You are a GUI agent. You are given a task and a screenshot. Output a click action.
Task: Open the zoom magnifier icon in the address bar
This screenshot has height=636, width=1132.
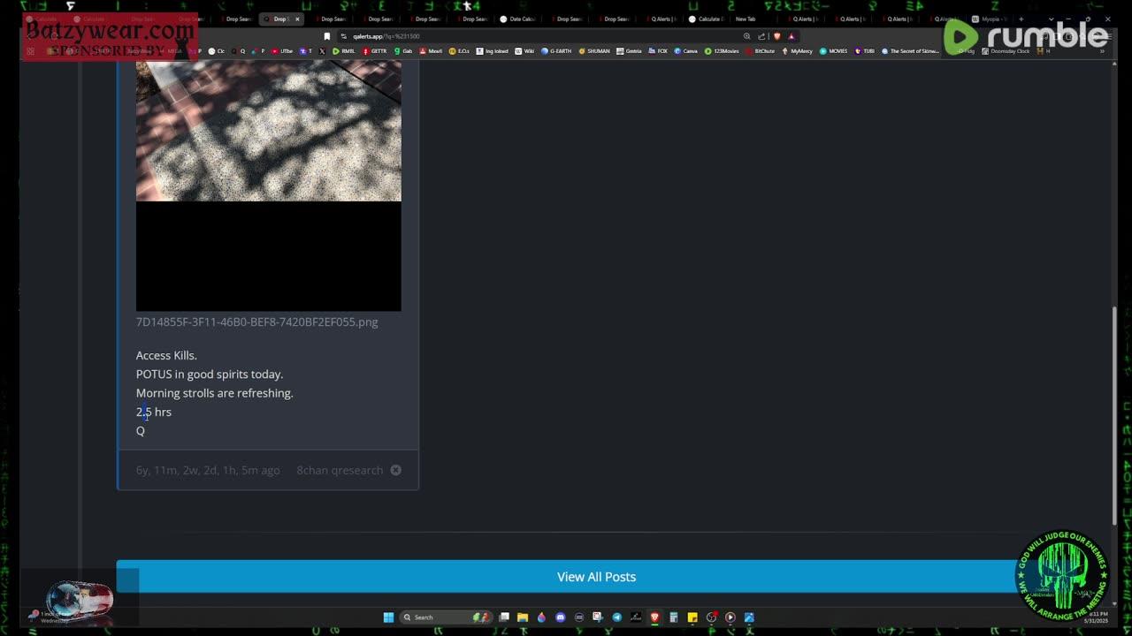pos(747,36)
